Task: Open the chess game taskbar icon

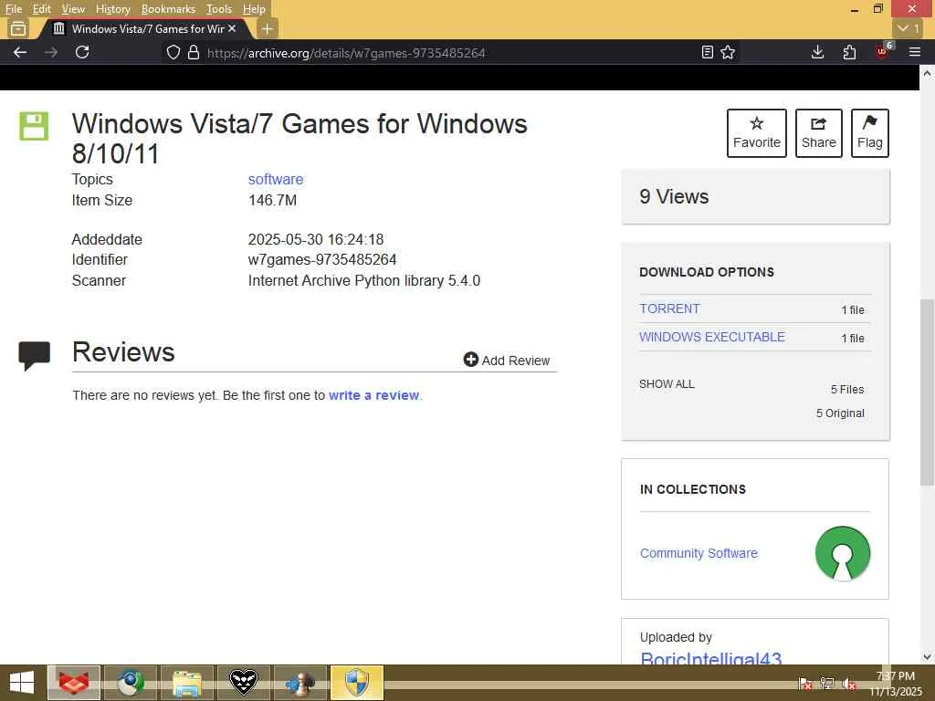Action: point(299,683)
